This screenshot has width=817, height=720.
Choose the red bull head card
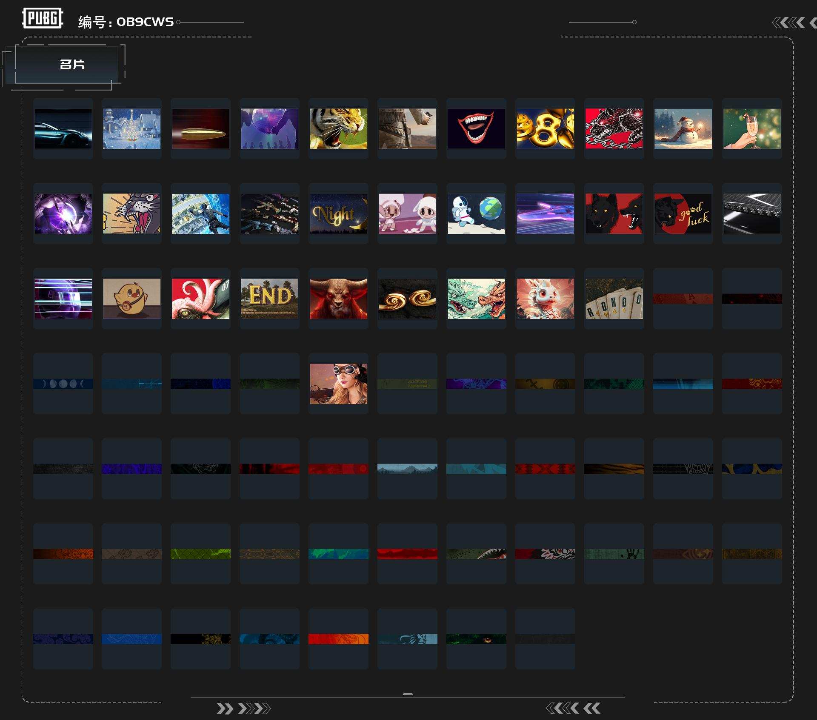coord(338,299)
